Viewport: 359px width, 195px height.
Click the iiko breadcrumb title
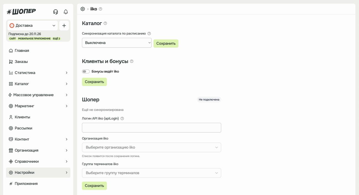pos(94,9)
